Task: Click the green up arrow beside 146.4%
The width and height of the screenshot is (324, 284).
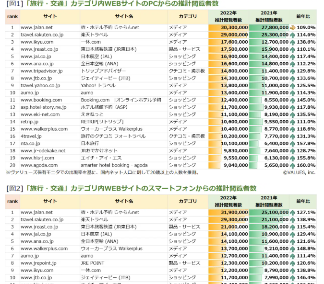Action: coord(293,278)
